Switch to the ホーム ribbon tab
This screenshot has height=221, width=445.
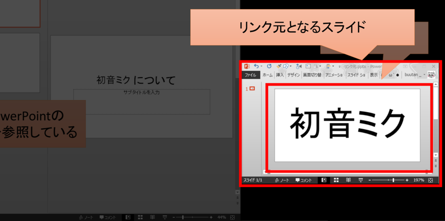pos(267,75)
